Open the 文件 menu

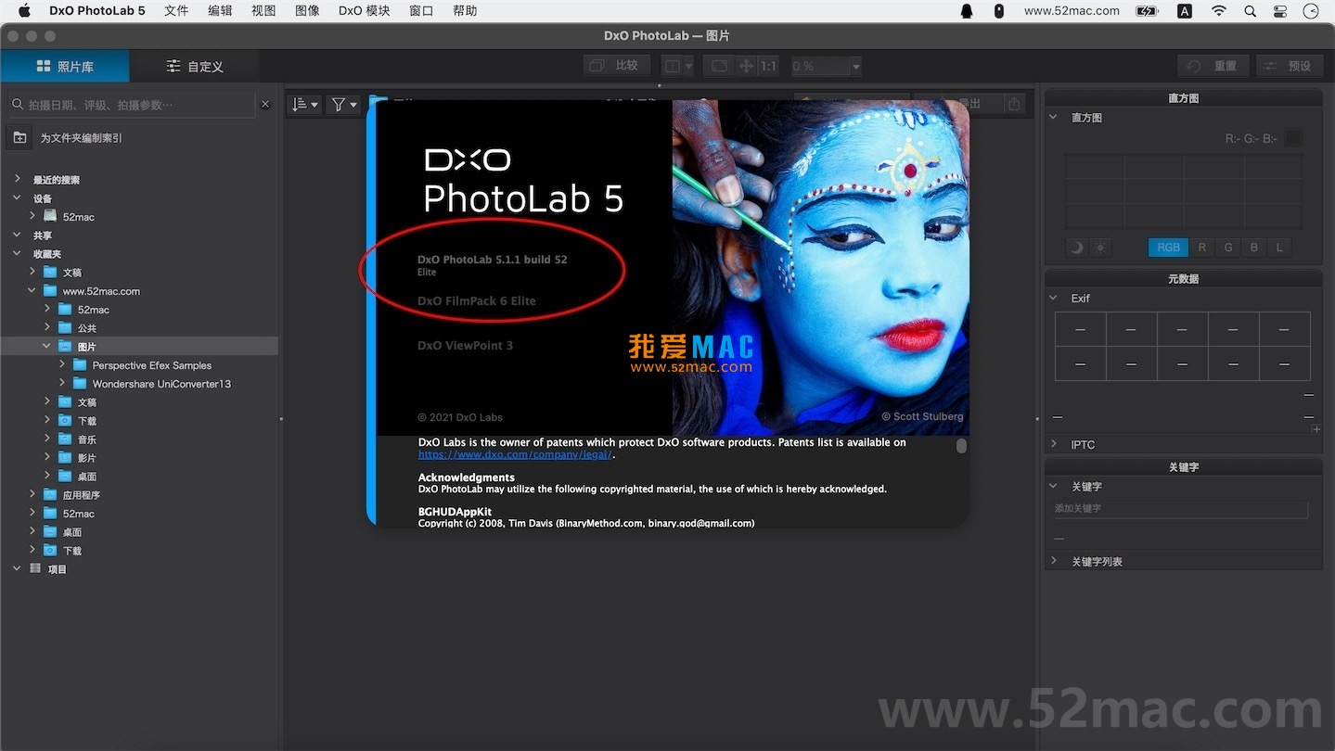(176, 11)
